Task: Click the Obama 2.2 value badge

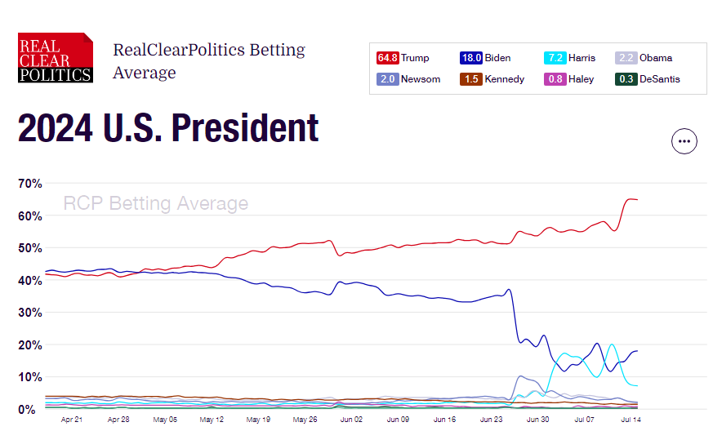Action: coord(626,58)
